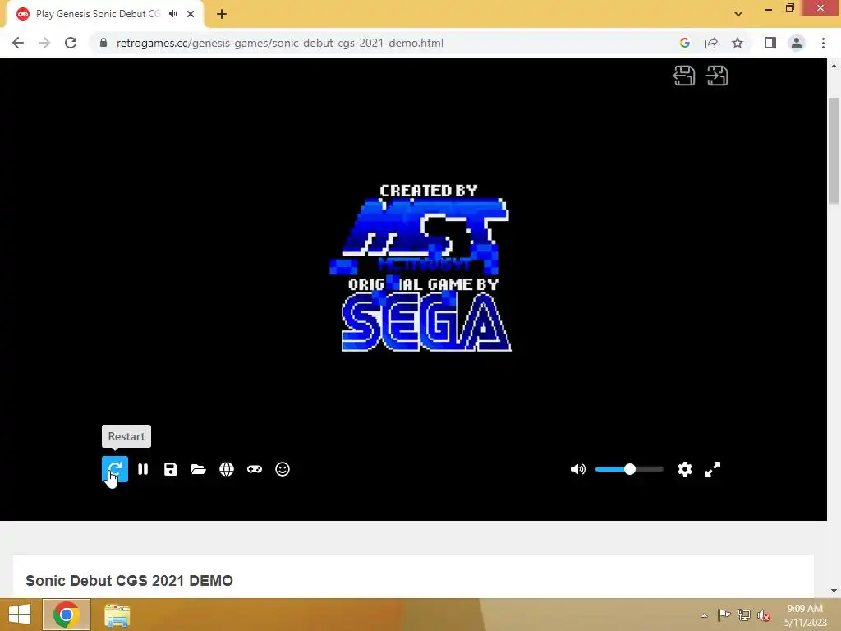Reload the retrogames page
Screen dimensions: 841x631
tap(71, 43)
